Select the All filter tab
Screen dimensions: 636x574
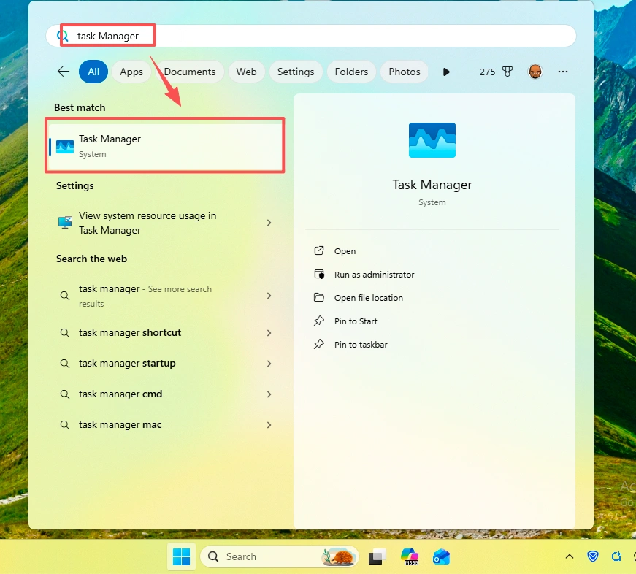(93, 72)
